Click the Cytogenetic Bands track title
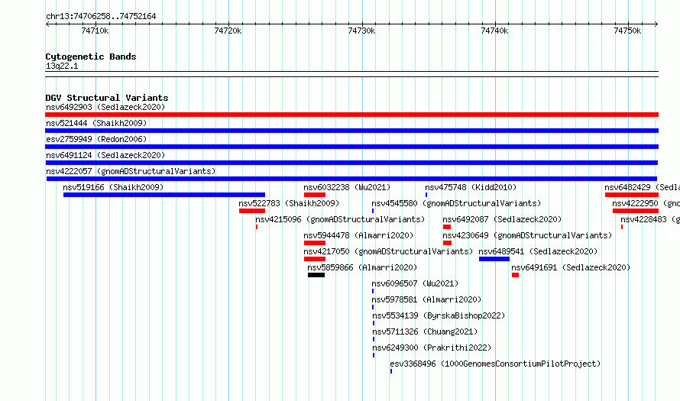The image size is (680, 401). coord(91,57)
